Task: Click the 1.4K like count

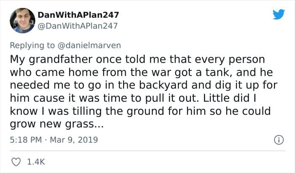Action: click(x=36, y=161)
